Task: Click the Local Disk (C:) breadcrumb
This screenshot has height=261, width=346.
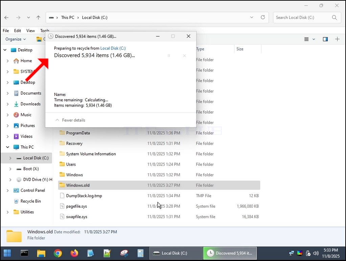Action: pyautogui.click(x=95, y=18)
